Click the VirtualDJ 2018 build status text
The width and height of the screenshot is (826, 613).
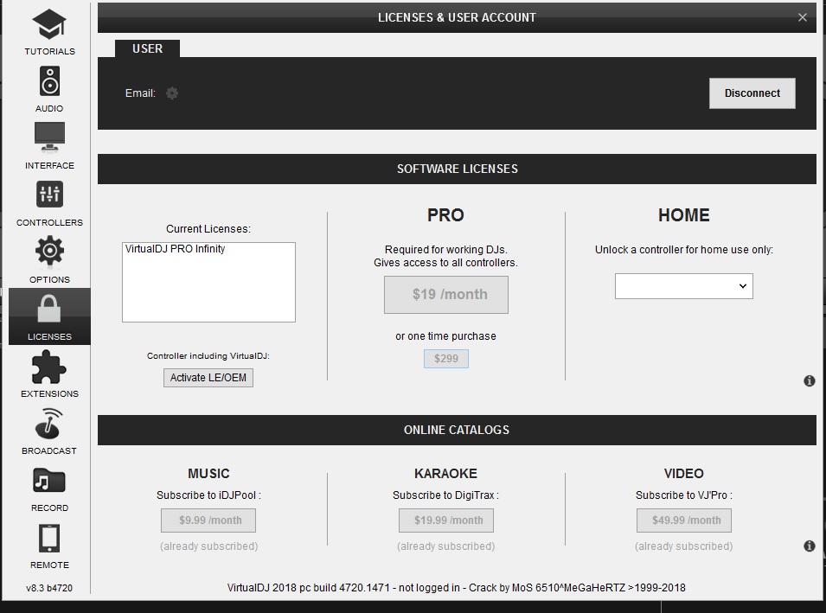[x=456, y=588]
